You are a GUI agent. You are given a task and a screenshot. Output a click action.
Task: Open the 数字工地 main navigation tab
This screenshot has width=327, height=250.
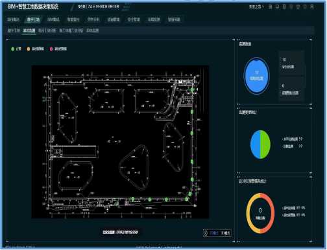pos(33,19)
